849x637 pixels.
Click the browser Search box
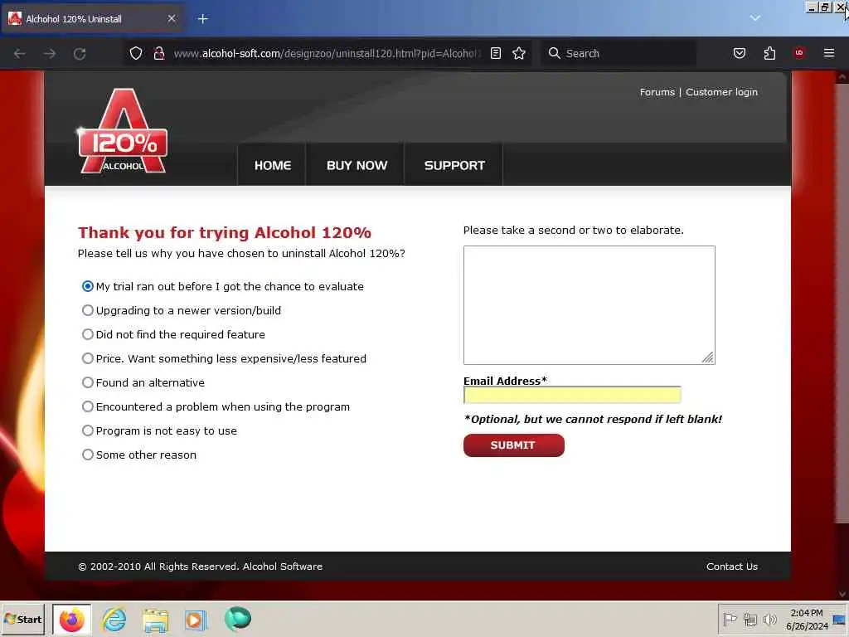coord(619,53)
